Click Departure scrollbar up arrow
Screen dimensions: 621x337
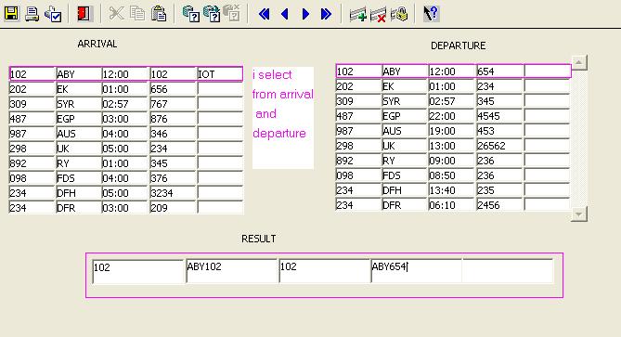(579, 62)
